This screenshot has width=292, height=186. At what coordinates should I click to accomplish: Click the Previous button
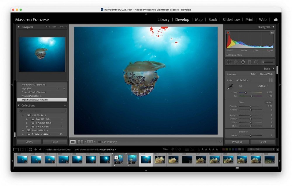tap(237, 142)
